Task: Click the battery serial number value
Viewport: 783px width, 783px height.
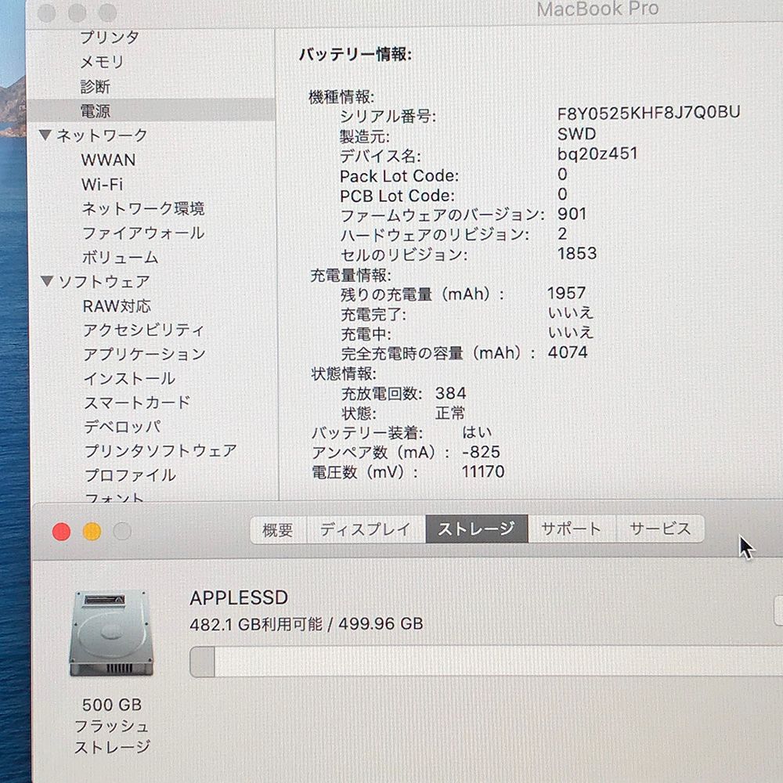Action: (648, 113)
